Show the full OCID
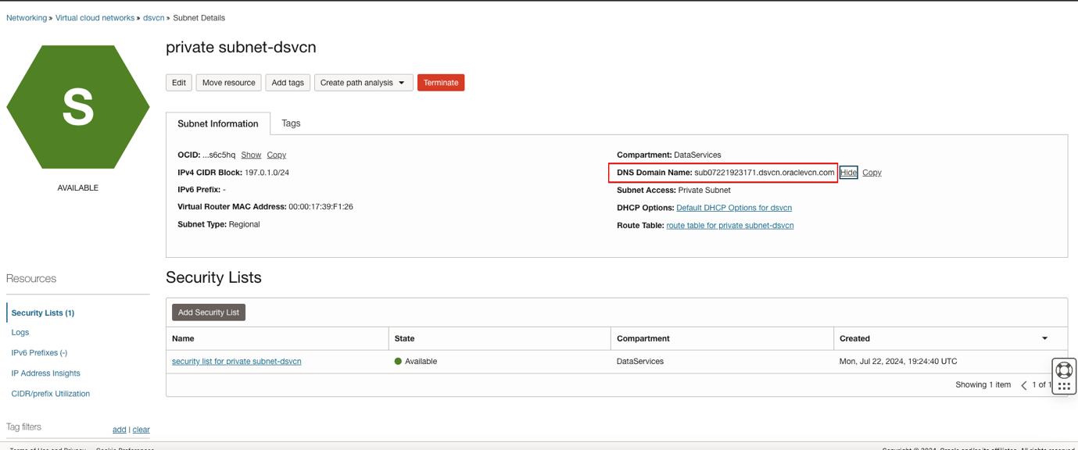 pyautogui.click(x=251, y=155)
